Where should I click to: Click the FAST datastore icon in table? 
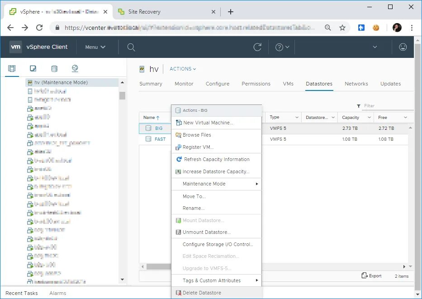148,139
